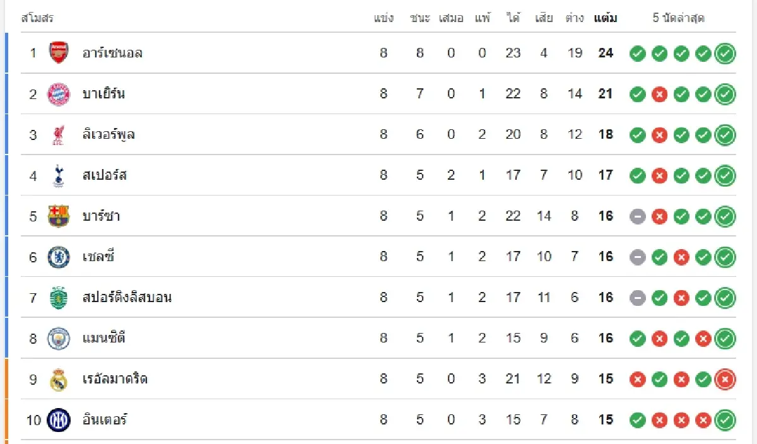Click the Arsenal club crest icon

(59, 53)
